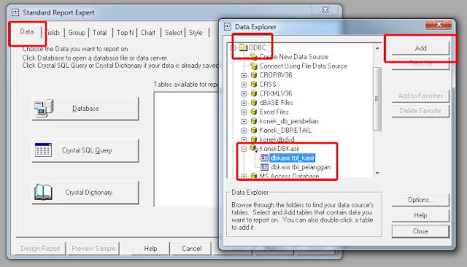Click the Database computer icon
Viewport: 467px width, 267px height.
(44, 108)
